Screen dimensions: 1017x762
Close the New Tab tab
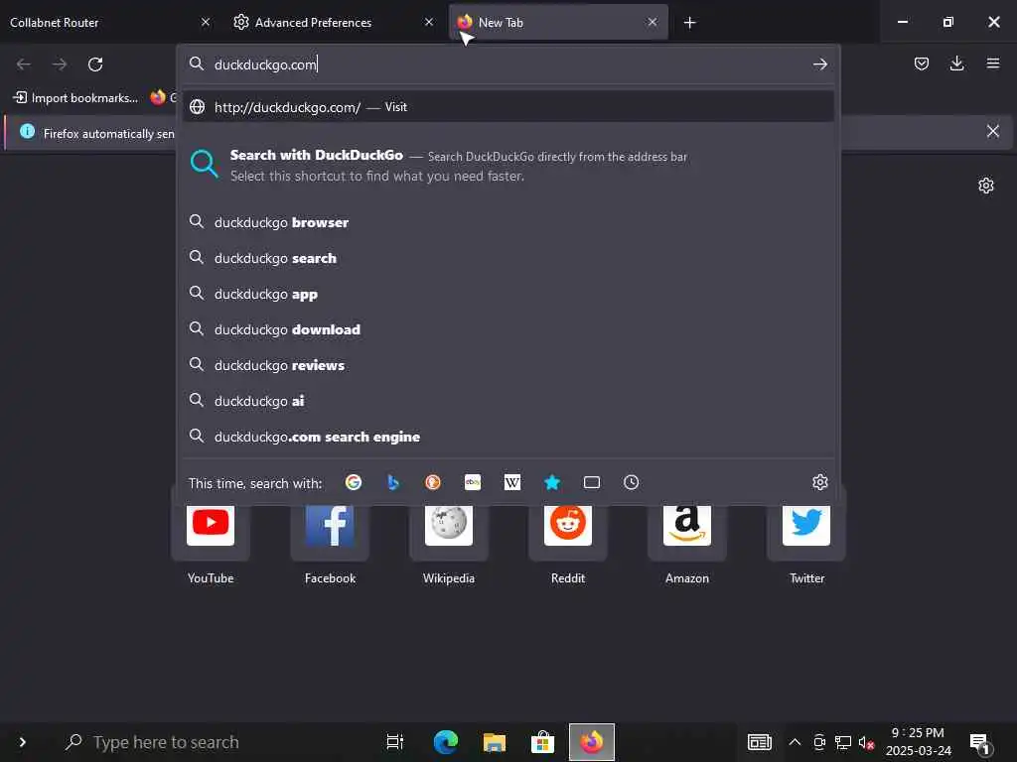[x=653, y=22]
